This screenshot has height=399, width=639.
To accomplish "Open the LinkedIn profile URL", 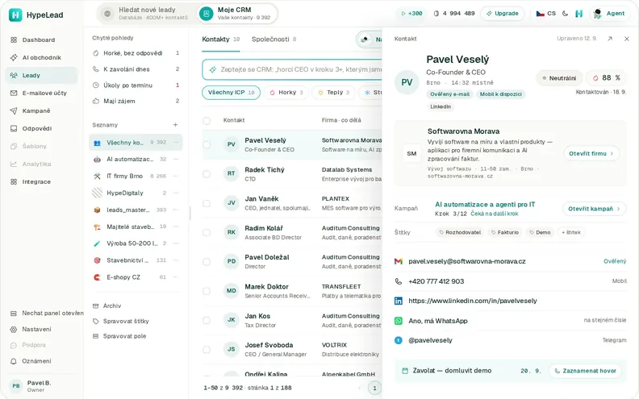I will [x=473, y=301].
